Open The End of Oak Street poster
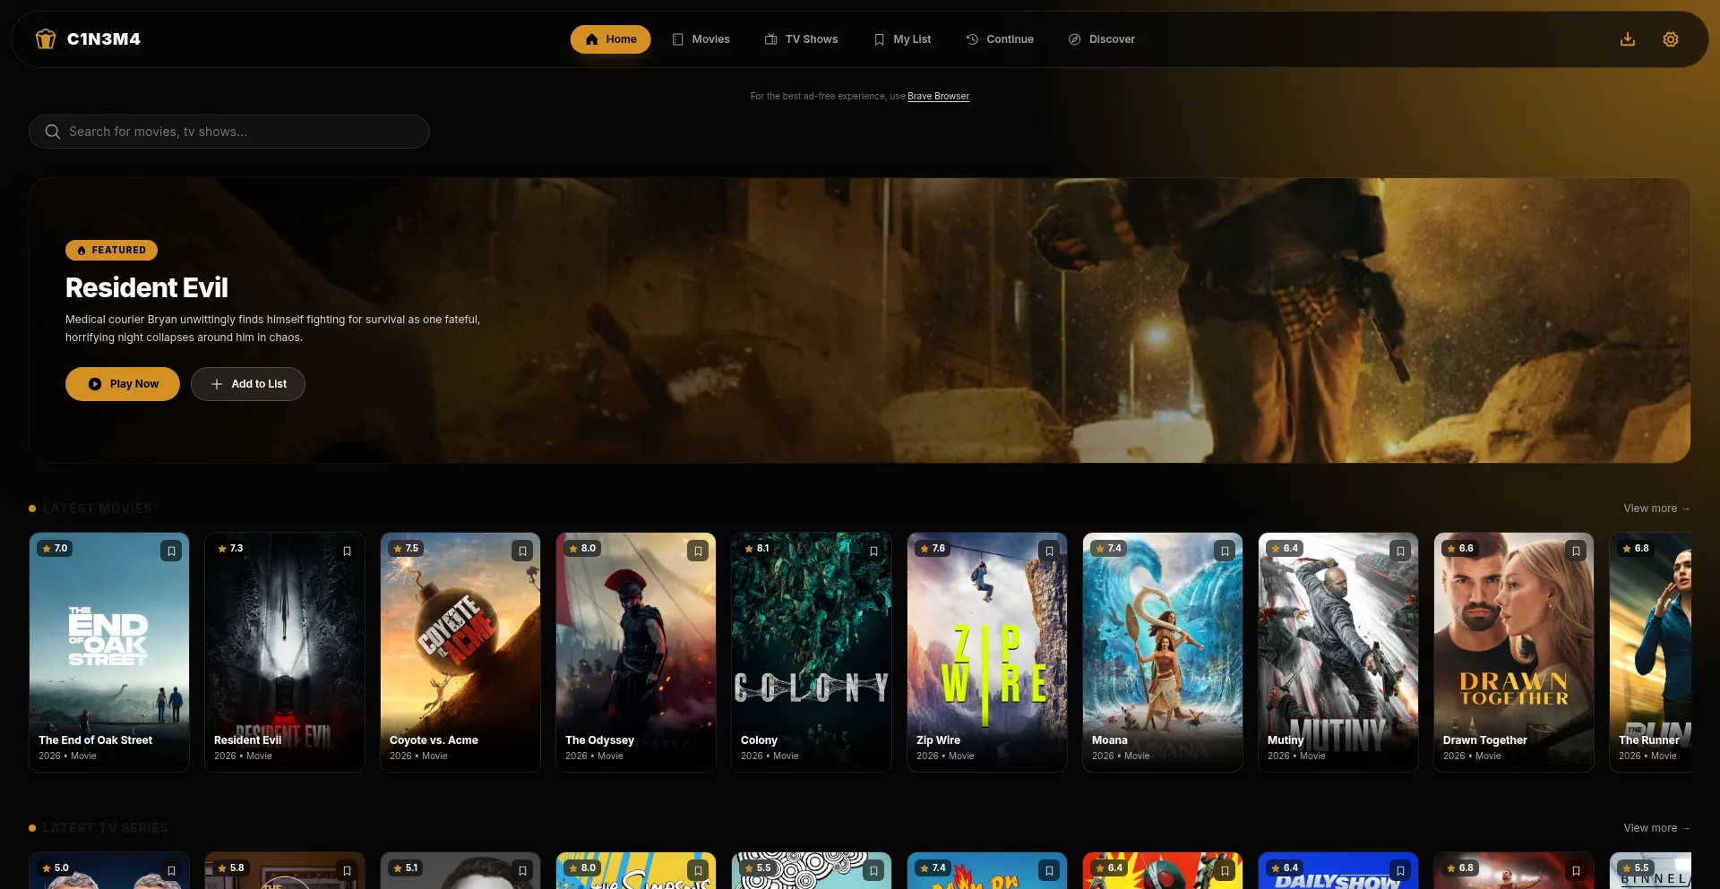The image size is (1720, 889). [109, 653]
